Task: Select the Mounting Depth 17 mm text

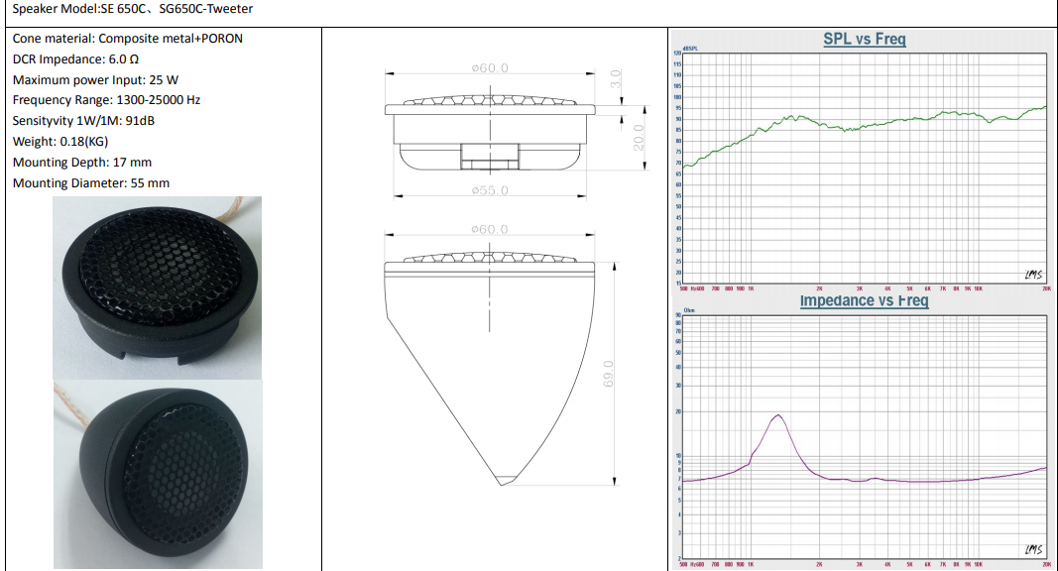Action: tap(82, 163)
